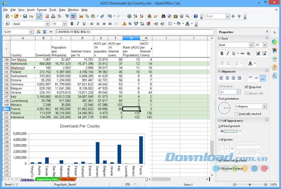Click Find Previous up arrow button
Screen dimensions: 281x189
(x=239, y=16)
